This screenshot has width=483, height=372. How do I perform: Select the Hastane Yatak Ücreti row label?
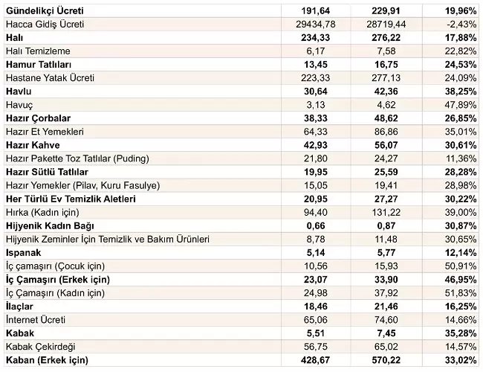(x=50, y=78)
